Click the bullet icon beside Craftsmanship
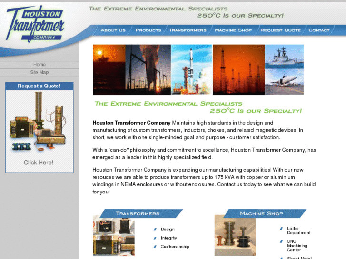 tap(155, 247)
